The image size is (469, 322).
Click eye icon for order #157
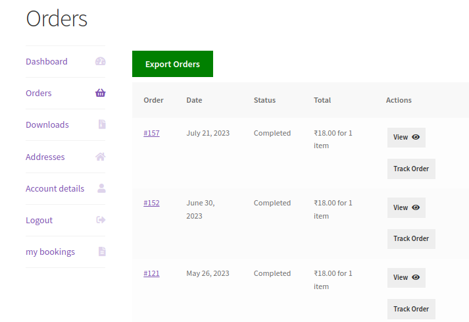pyautogui.click(x=416, y=137)
